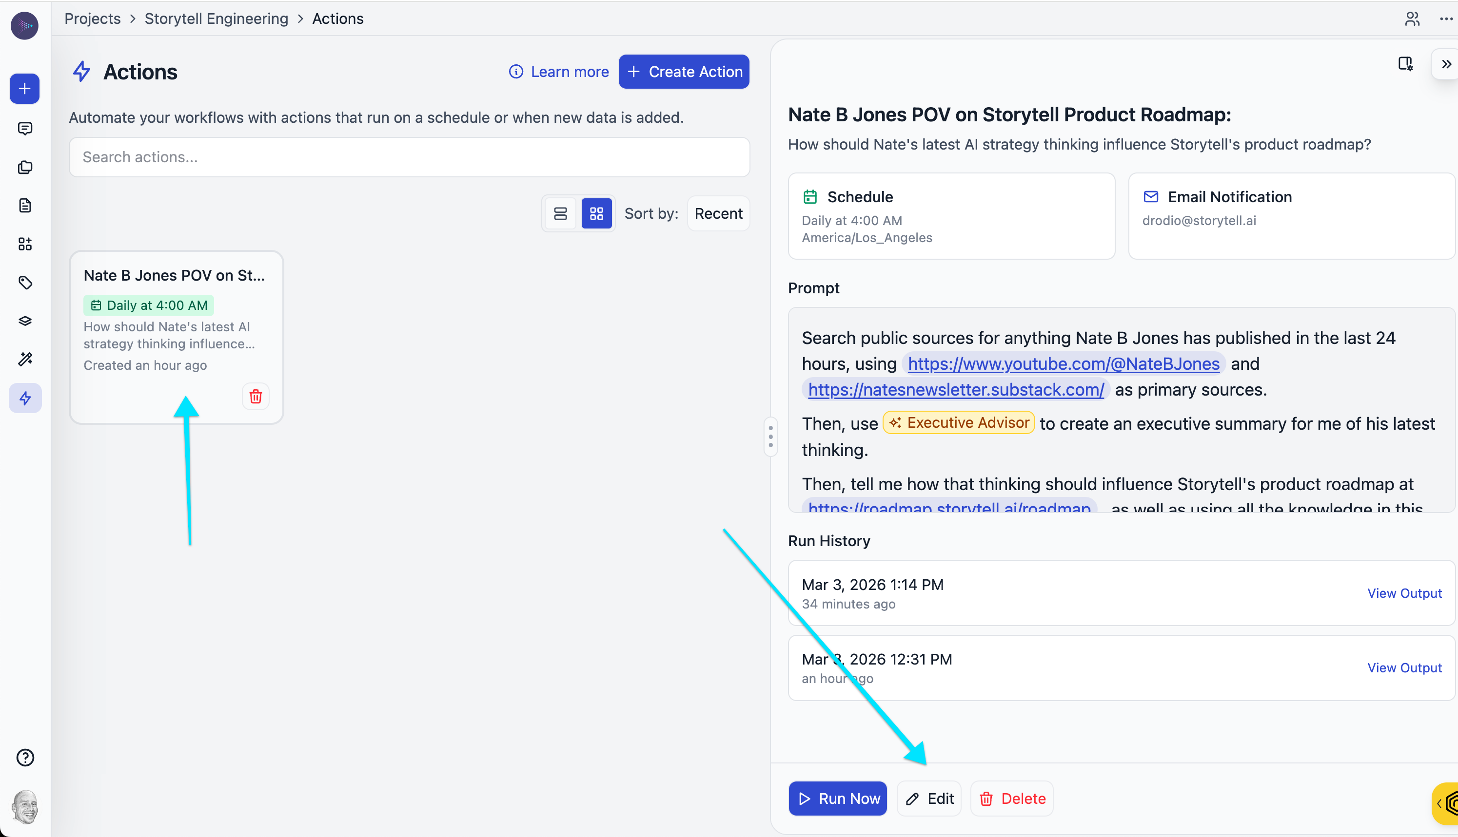This screenshot has height=837, width=1458.
Task: Open the help question mark icon
Action: pos(25,758)
